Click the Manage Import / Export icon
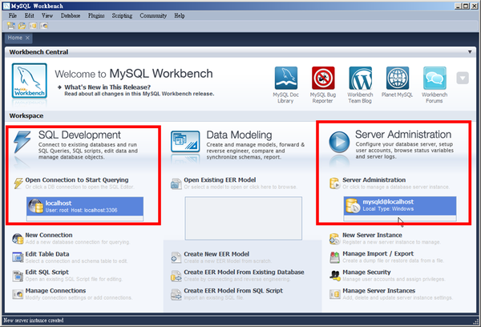 pos(334,257)
